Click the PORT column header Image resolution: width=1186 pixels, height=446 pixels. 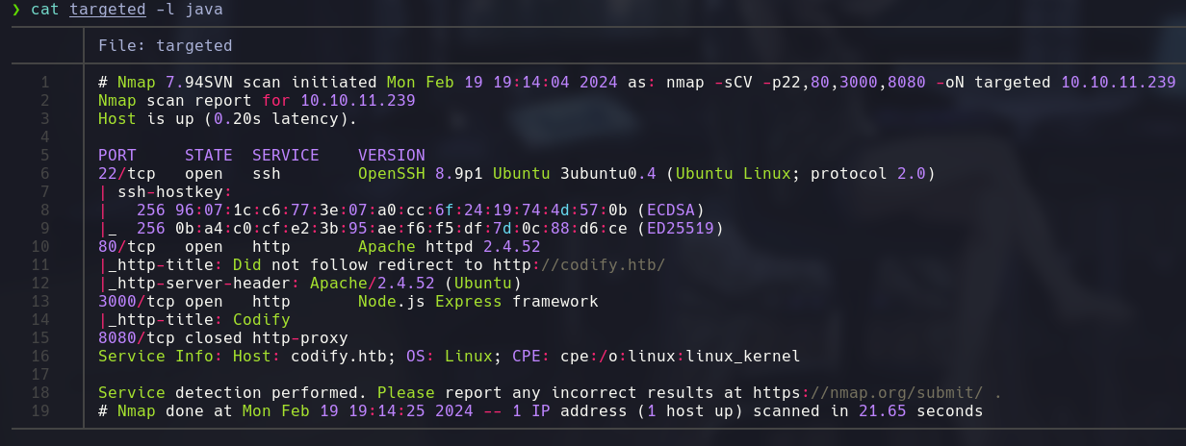[116, 156]
